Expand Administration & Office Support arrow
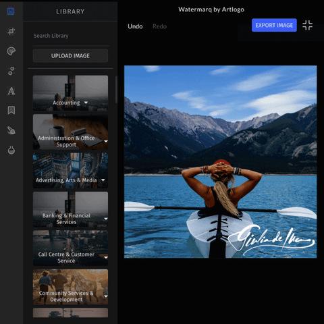The image size is (324, 324). pos(106,141)
